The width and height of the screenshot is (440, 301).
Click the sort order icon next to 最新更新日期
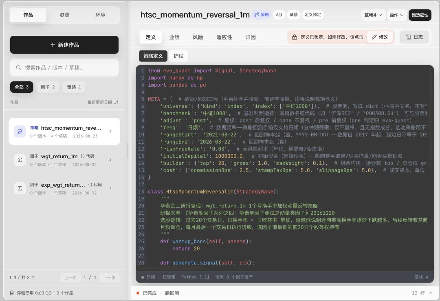tap(116, 102)
